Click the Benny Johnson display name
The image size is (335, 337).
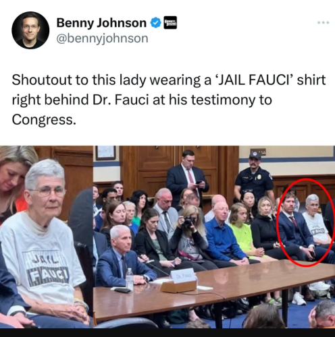click(x=101, y=23)
